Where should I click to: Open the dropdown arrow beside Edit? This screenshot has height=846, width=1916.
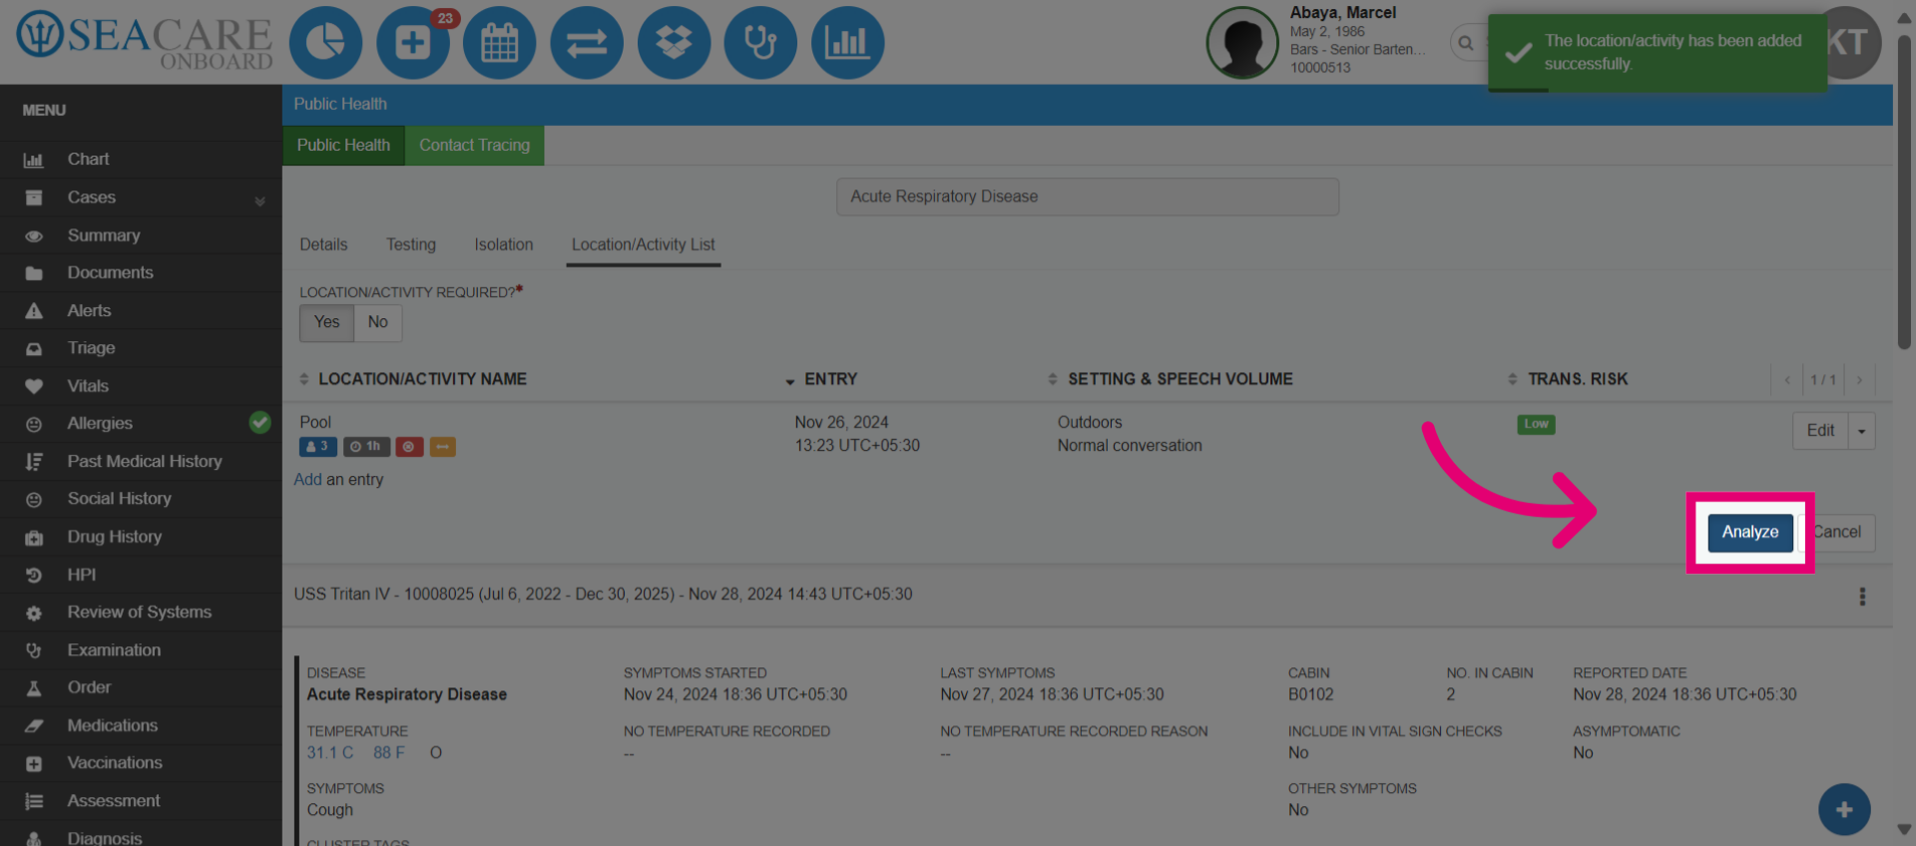point(1862,431)
